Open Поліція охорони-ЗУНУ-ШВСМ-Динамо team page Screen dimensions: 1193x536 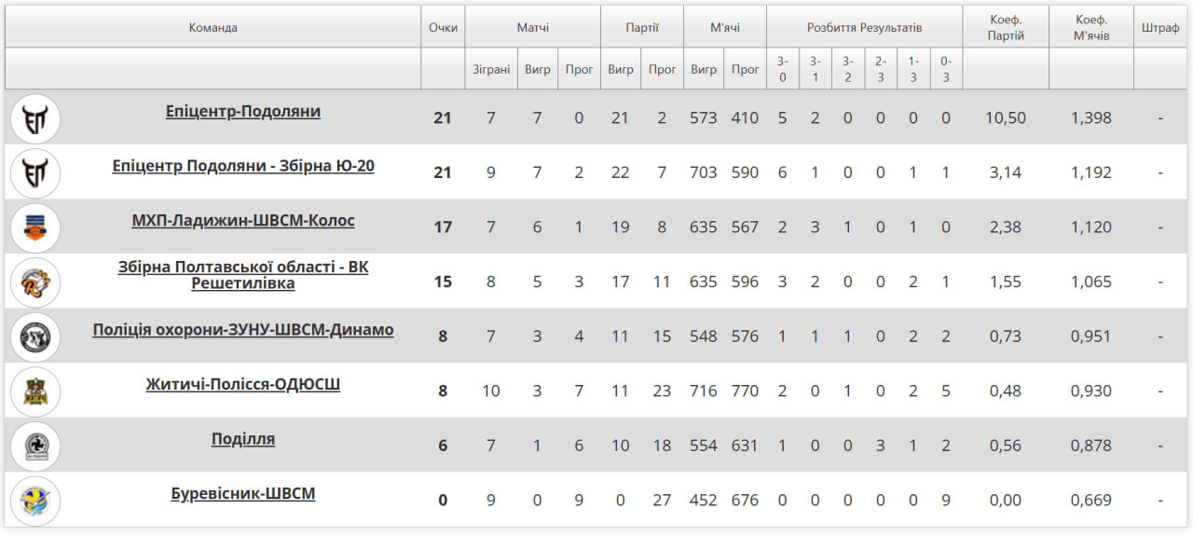click(242, 330)
